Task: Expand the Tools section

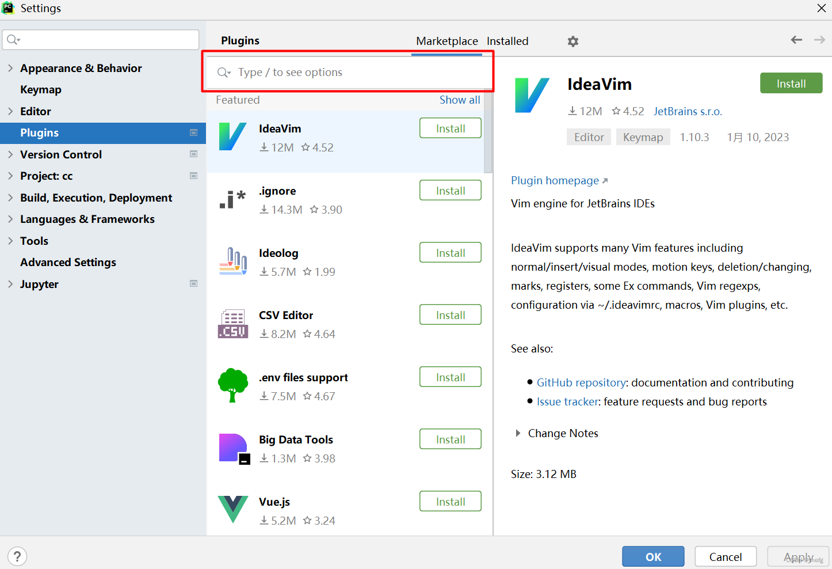Action: click(x=10, y=241)
